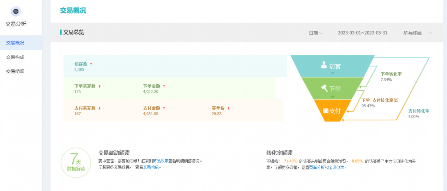Go to 交易明细 in the sidebar

(x=16, y=71)
